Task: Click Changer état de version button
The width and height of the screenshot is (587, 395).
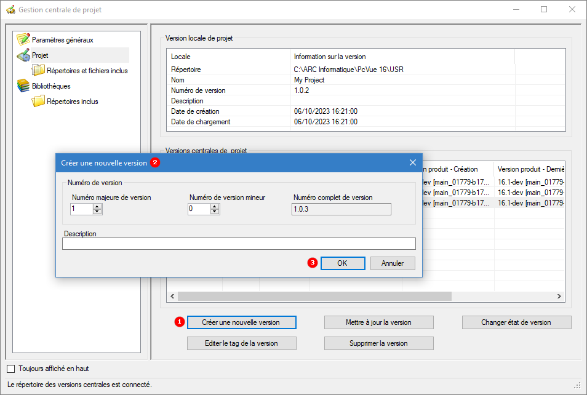Action: pyautogui.click(x=517, y=322)
